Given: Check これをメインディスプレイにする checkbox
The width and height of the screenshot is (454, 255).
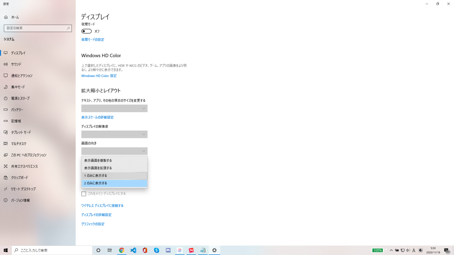Looking at the screenshot, I should pos(83,194).
